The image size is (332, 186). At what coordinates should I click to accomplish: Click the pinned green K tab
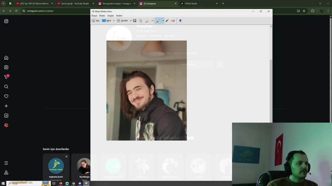click(10, 4)
